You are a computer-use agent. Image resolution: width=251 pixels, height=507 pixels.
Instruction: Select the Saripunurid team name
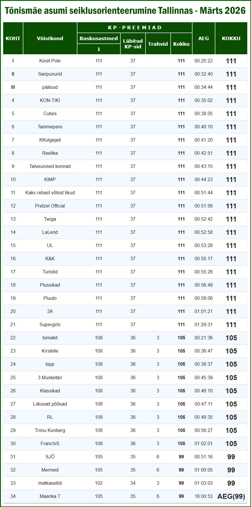(50, 74)
